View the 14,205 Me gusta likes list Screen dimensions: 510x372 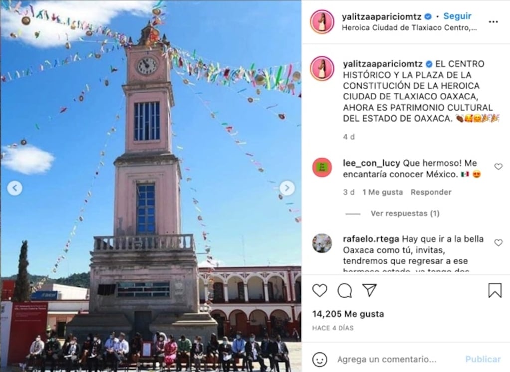[347, 314]
